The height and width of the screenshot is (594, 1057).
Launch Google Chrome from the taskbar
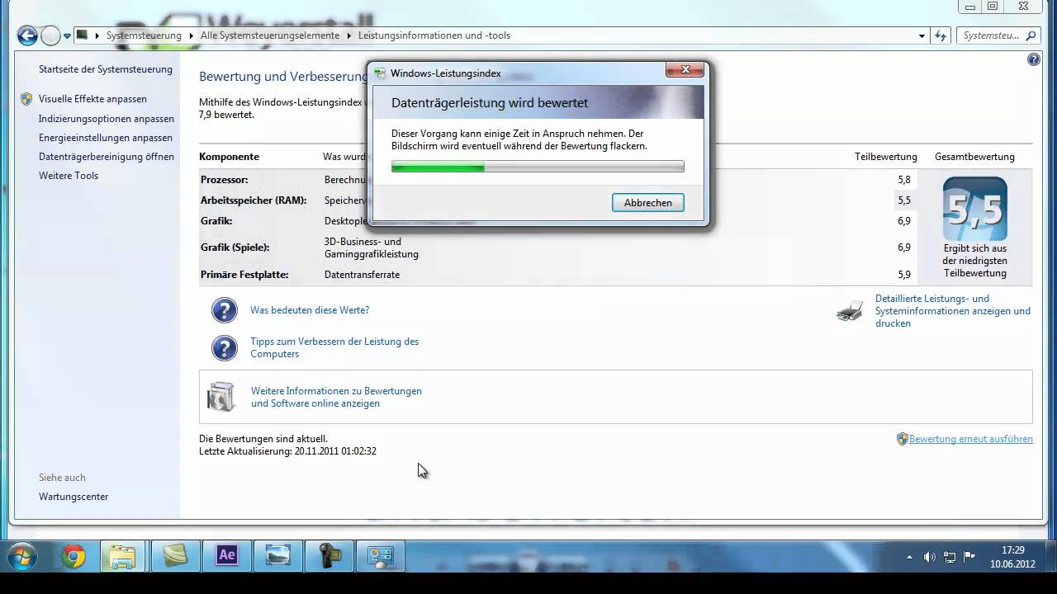[73, 557]
